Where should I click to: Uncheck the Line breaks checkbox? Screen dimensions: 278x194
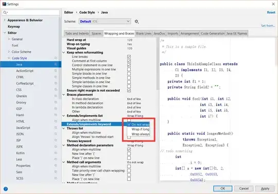pyautogui.click(x=129, y=57)
